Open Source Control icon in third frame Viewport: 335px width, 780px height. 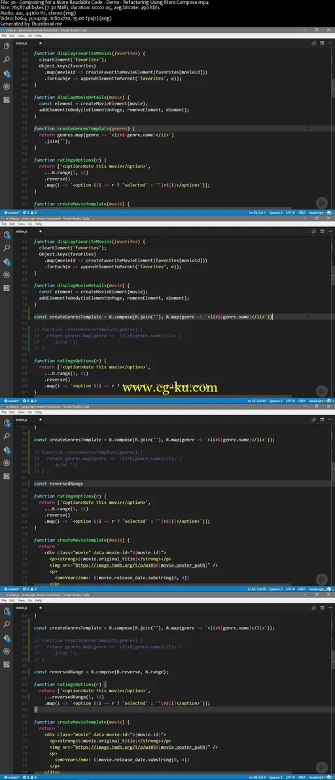click(7, 449)
